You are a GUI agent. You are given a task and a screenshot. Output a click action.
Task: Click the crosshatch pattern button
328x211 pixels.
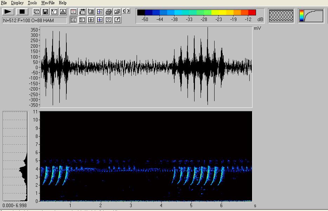pyautogui.click(x=281, y=16)
